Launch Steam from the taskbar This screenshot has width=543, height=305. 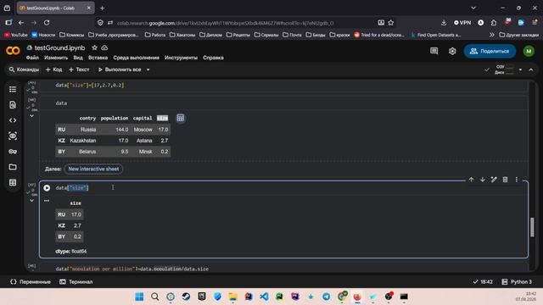coord(186,297)
